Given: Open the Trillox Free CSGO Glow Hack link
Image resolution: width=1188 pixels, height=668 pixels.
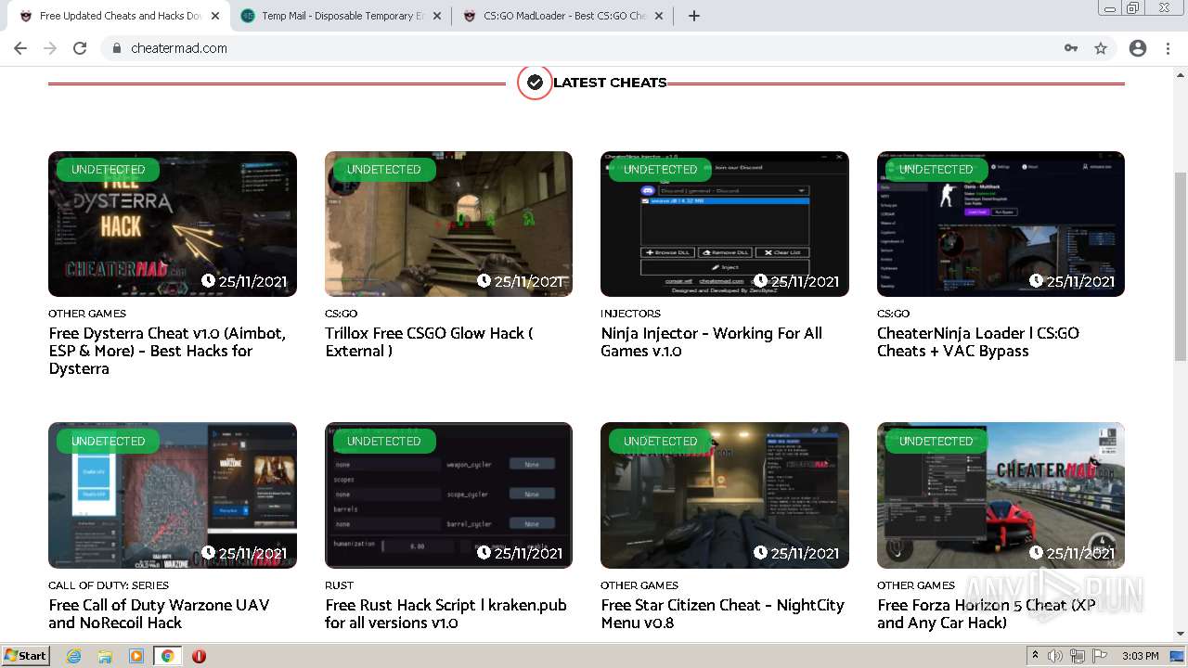Looking at the screenshot, I should 429,341.
